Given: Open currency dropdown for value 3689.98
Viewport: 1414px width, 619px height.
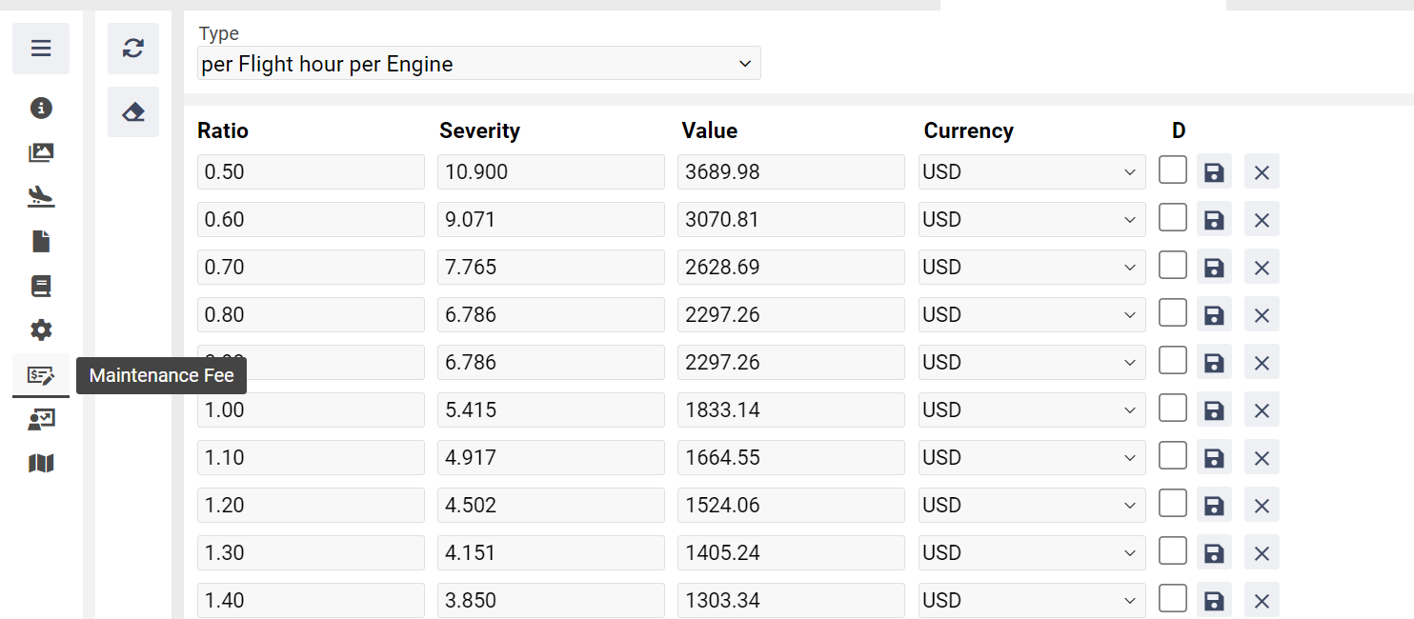Looking at the screenshot, I should coord(1031,172).
